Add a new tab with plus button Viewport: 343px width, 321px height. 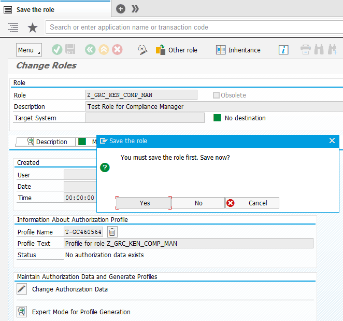pyautogui.click(x=121, y=9)
